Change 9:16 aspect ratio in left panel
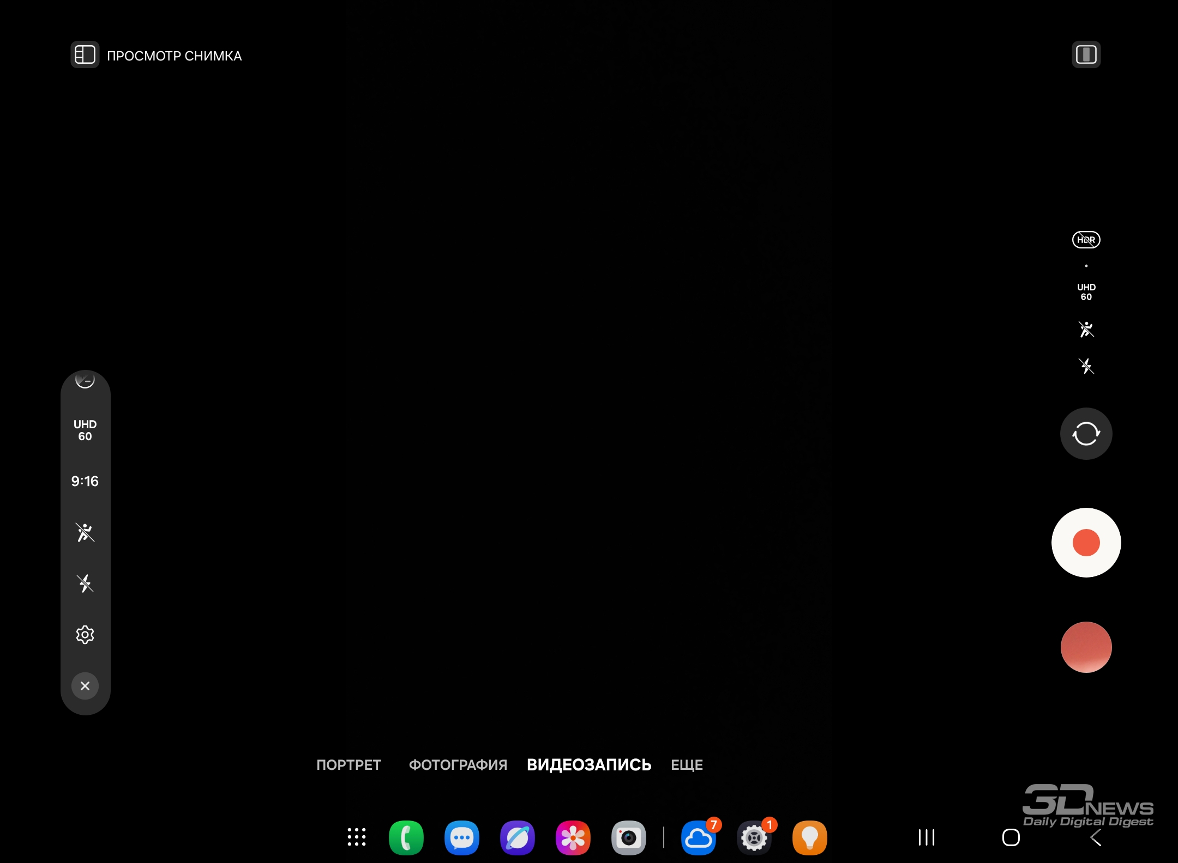This screenshot has width=1178, height=863. tap(85, 481)
